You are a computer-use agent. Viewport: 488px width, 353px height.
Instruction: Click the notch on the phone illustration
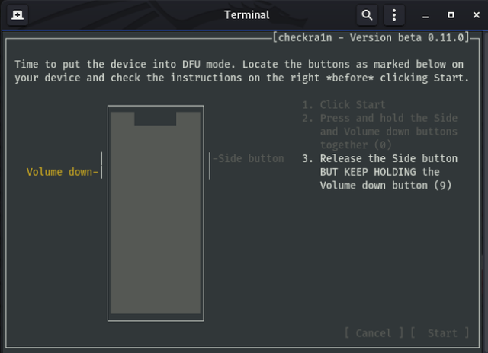pos(156,119)
